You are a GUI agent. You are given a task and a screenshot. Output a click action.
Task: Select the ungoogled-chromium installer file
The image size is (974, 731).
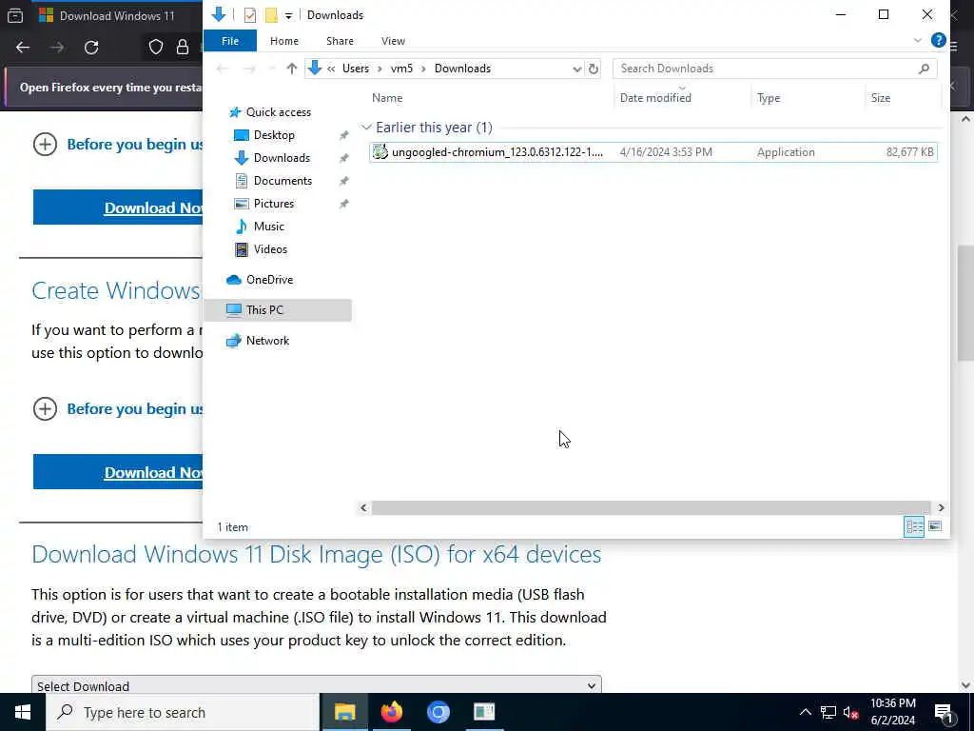pos(653,152)
